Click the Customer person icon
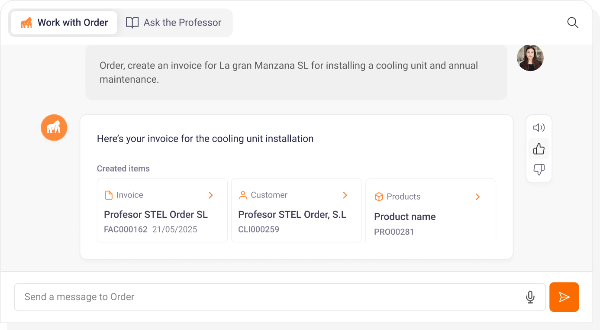 pos(243,195)
